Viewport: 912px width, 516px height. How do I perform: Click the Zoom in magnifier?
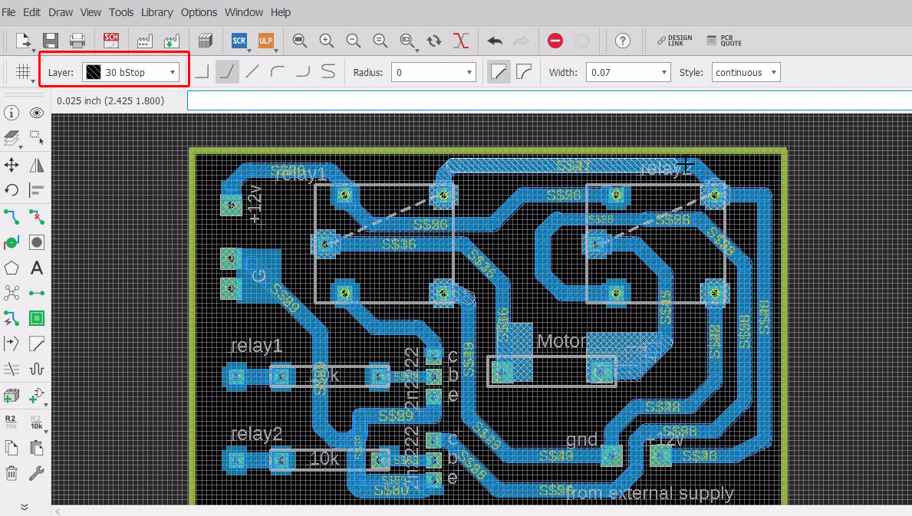pyautogui.click(x=326, y=41)
